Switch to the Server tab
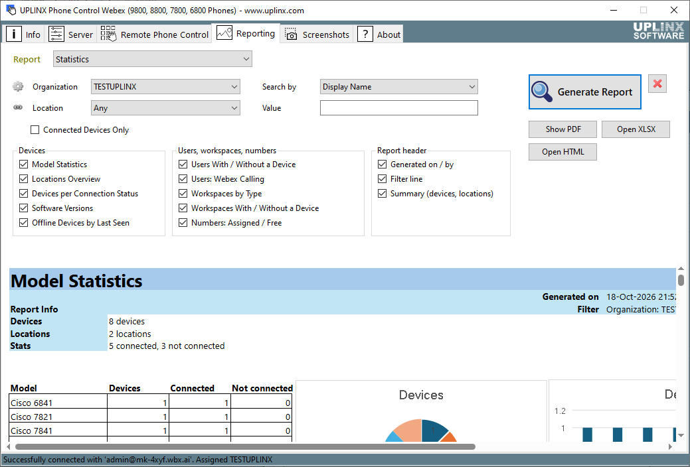The width and height of the screenshot is (690, 467). (70, 34)
